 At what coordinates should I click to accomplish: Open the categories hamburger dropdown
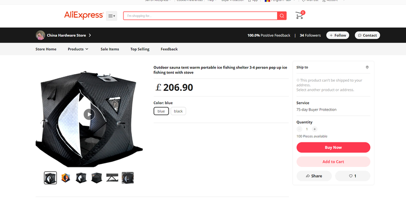pyautogui.click(x=112, y=16)
